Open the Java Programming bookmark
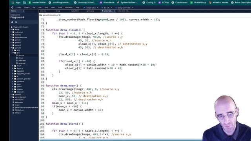Screen dimensions: 251x141 click(x=59, y=3)
